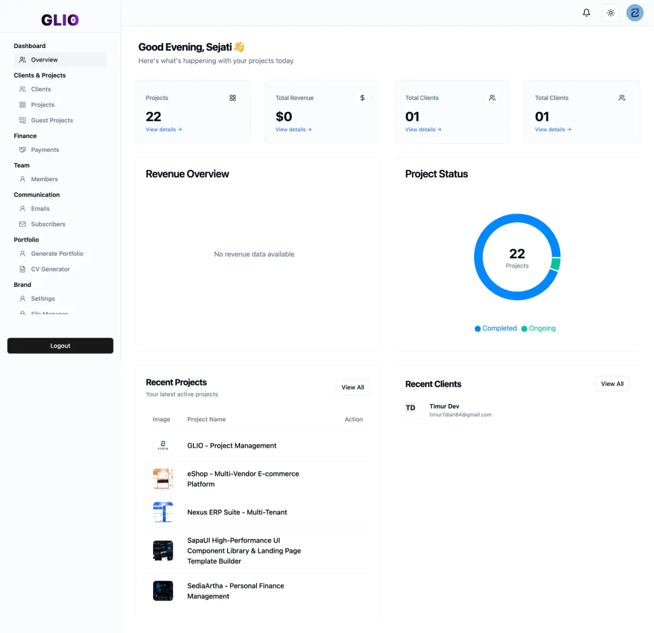
Task: Click email 'timur7dian84@gmail.com'
Action: click(460, 415)
